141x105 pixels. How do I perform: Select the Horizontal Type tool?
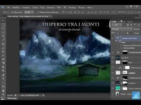[3, 79]
